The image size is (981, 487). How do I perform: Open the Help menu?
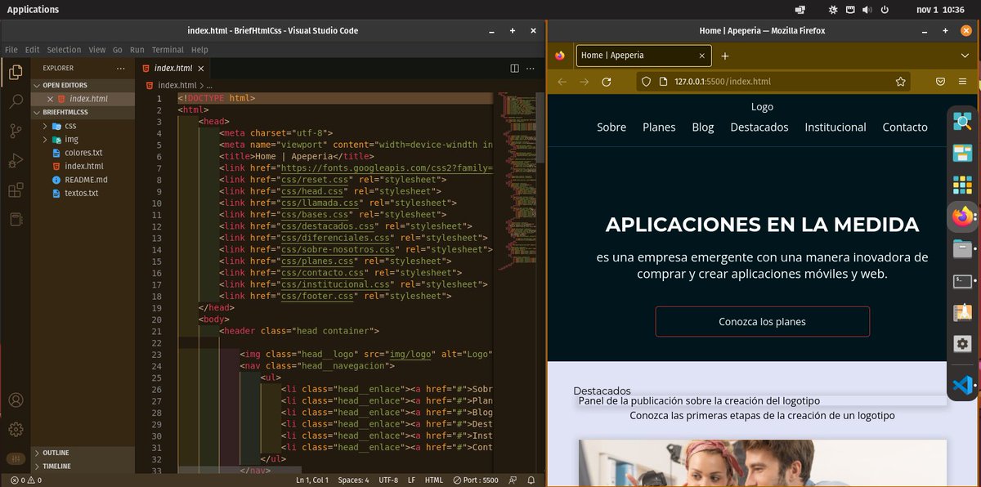point(199,50)
